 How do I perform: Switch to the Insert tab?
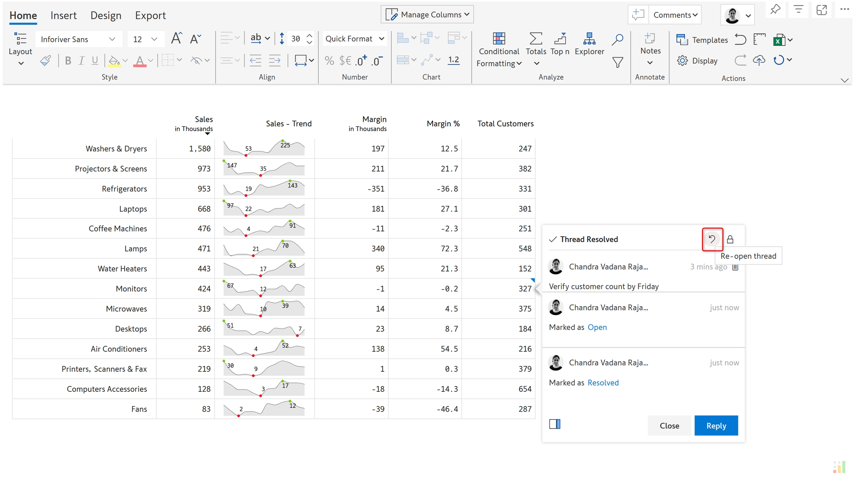[x=63, y=15]
